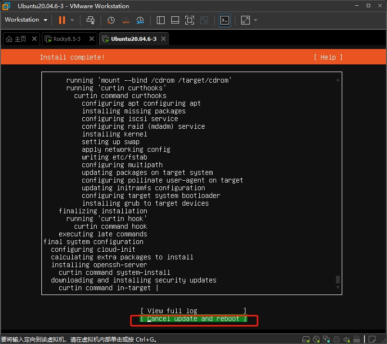Click 'configuring iscsi service' log line
Viewport: 387px width, 344px height.
click(130, 119)
